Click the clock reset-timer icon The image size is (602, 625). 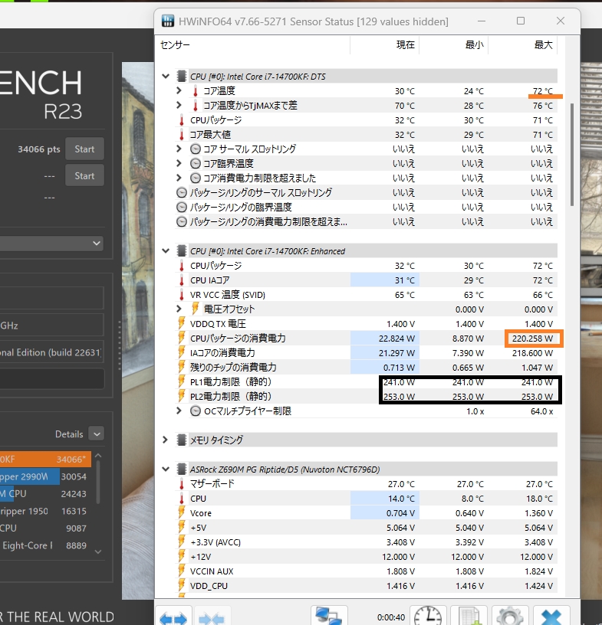point(428,617)
